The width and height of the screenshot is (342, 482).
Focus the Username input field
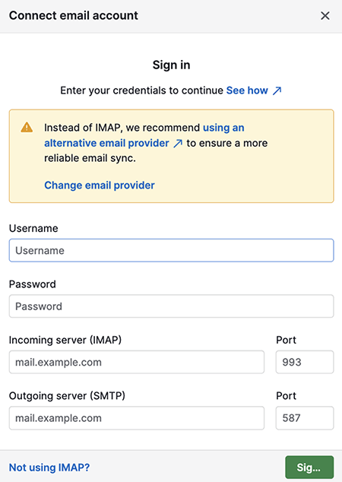point(171,251)
